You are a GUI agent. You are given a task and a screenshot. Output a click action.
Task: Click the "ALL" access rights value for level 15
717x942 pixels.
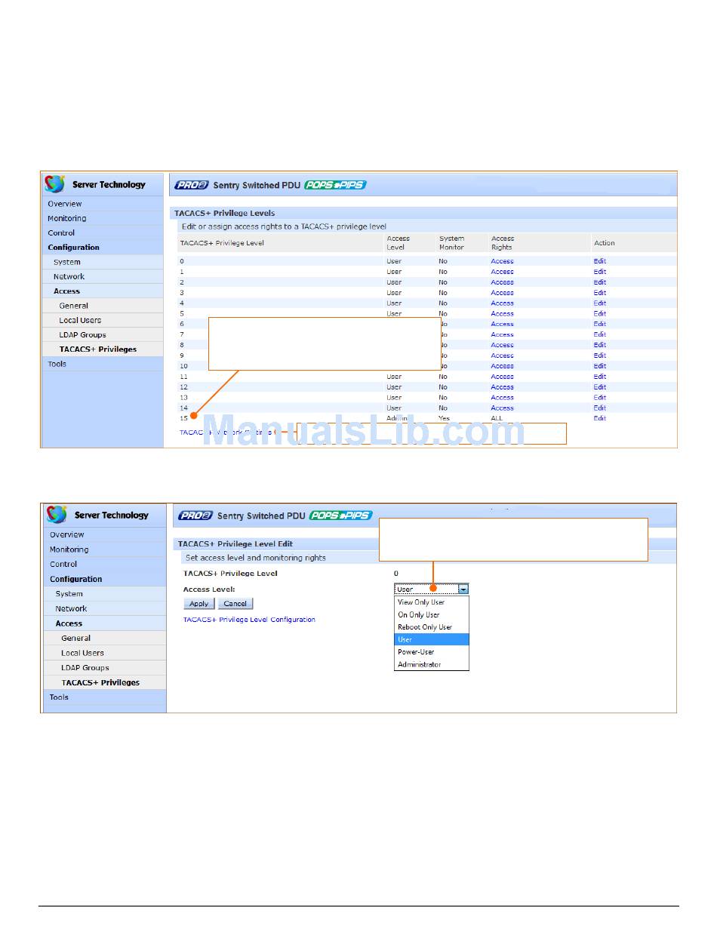tap(497, 418)
